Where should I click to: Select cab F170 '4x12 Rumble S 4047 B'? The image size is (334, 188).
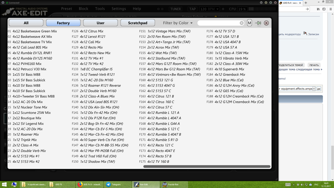coord(164,134)
